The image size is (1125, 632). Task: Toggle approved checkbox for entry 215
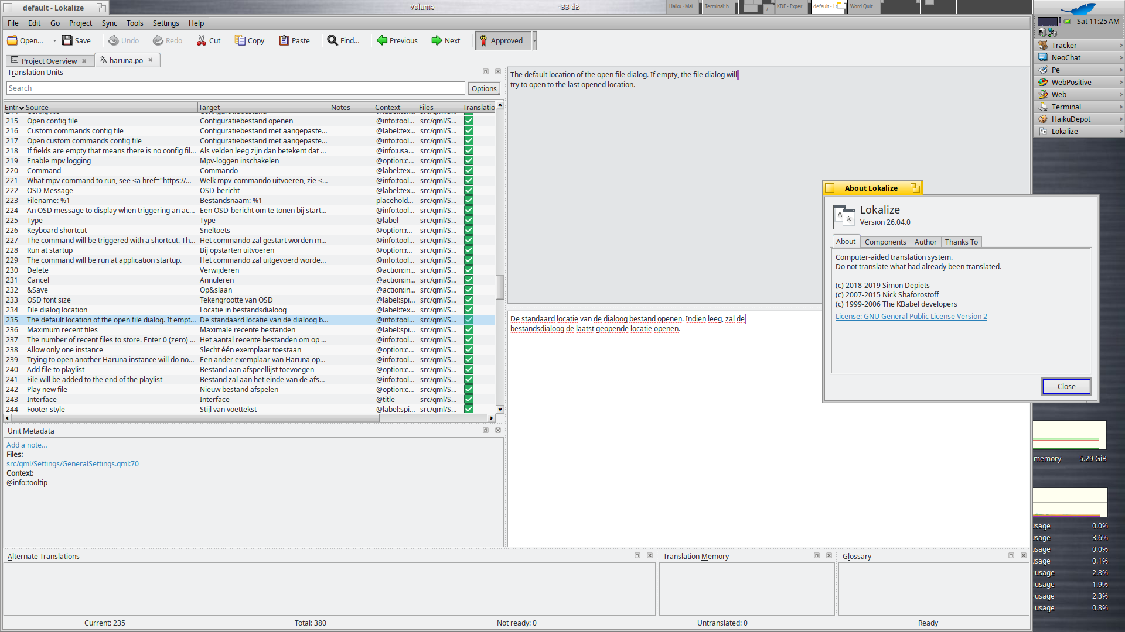[x=469, y=121]
